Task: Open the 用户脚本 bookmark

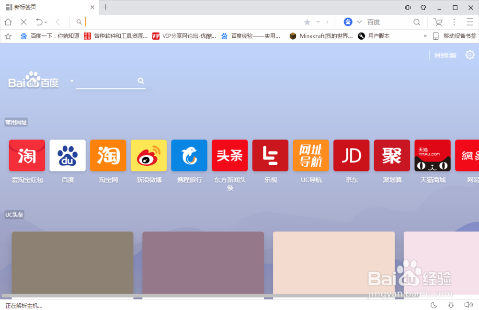Action: (x=374, y=36)
